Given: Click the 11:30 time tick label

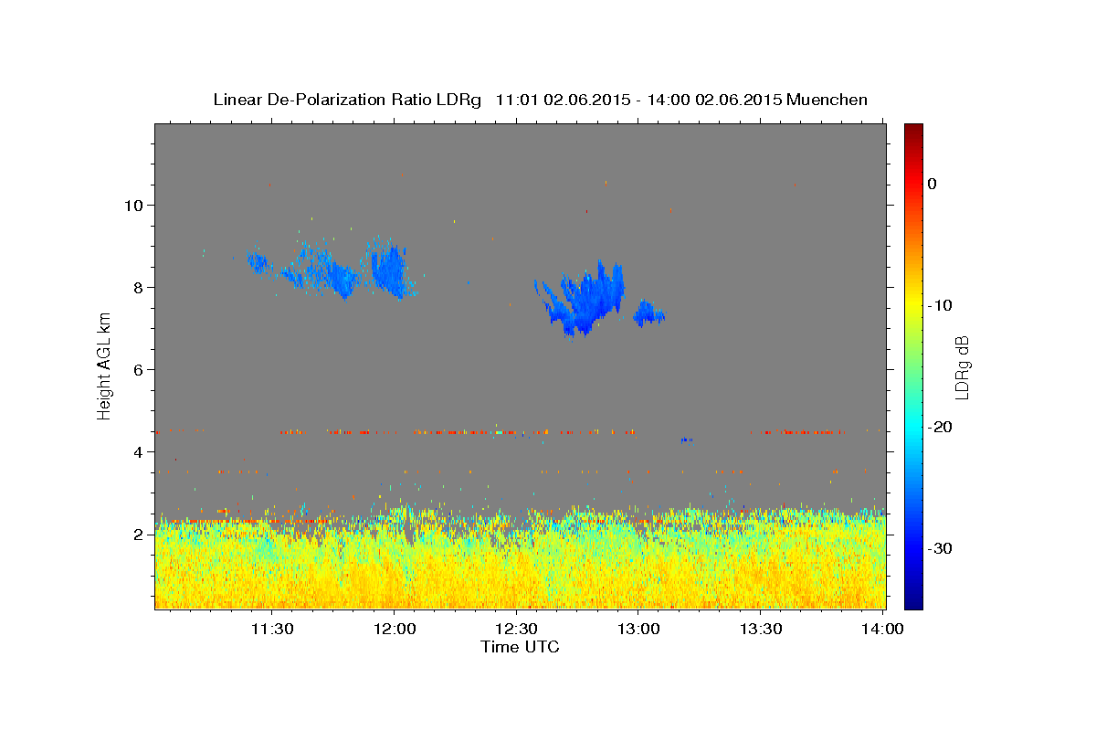Looking at the screenshot, I should (x=272, y=629).
